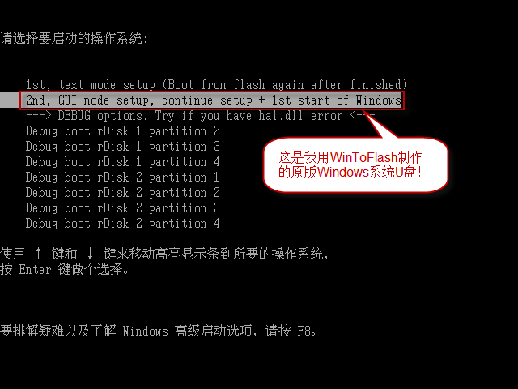Select Debug boot rDisk 2 partition 1
The width and height of the screenshot is (518, 389).
[122, 177]
